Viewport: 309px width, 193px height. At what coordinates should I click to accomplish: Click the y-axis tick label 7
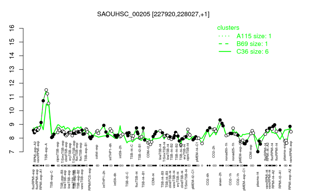(x=12, y=152)
